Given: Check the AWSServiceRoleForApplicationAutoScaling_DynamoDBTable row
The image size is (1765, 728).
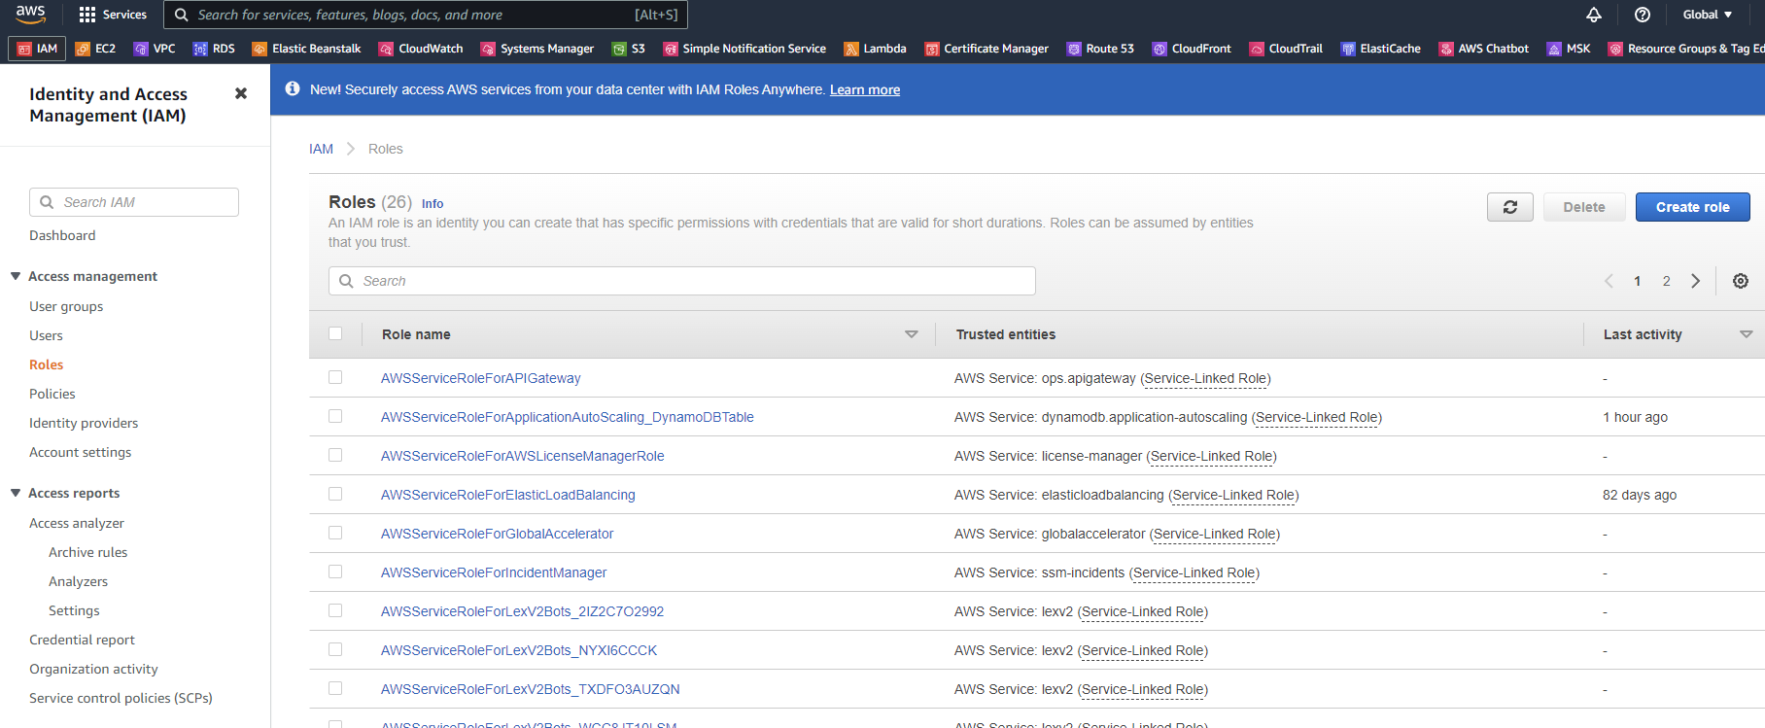Looking at the screenshot, I should pos(335,416).
